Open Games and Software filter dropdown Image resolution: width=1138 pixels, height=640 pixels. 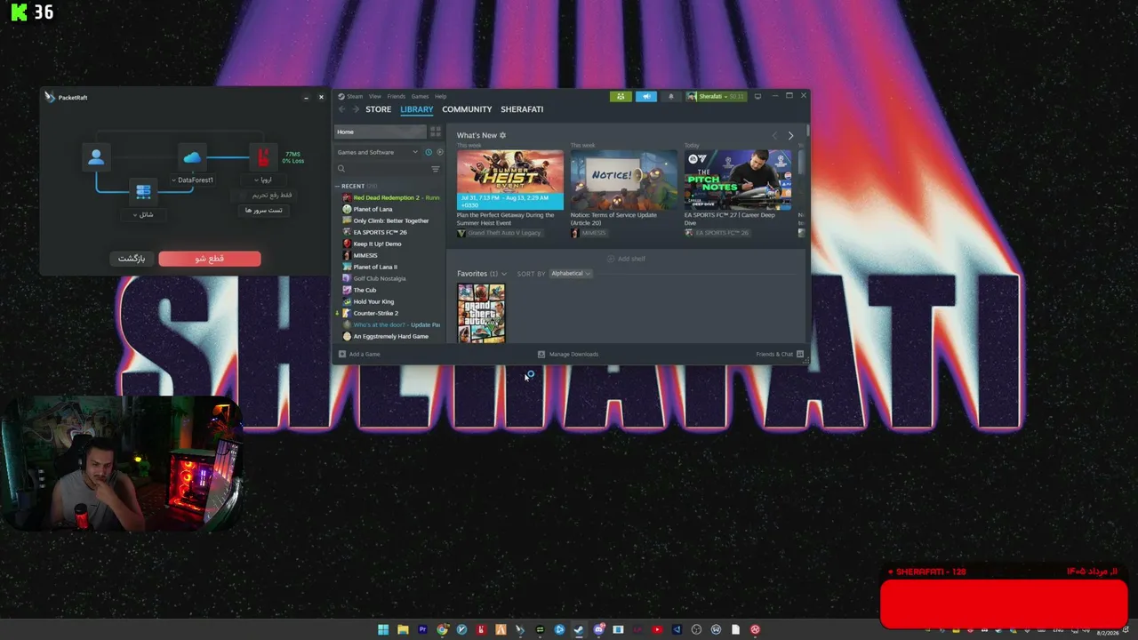[x=377, y=152]
